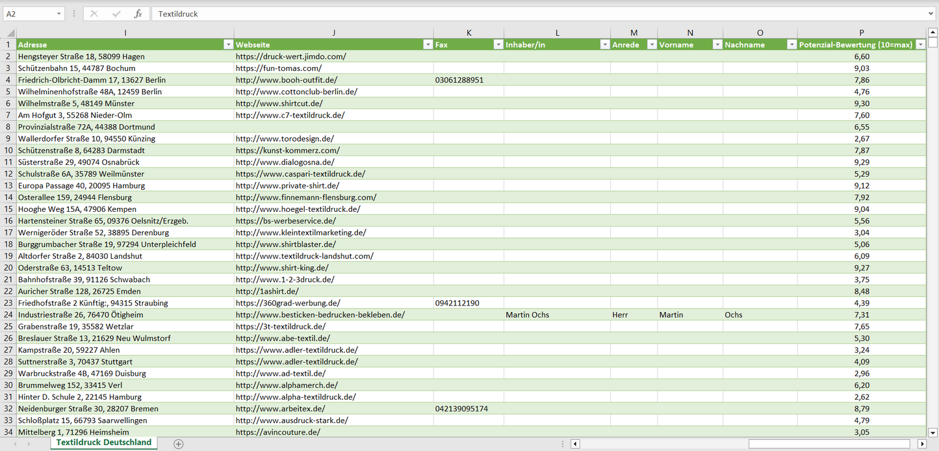Expand the formula bar with the chevron
This screenshot has width=939, height=451.
(x=931, y=14)
